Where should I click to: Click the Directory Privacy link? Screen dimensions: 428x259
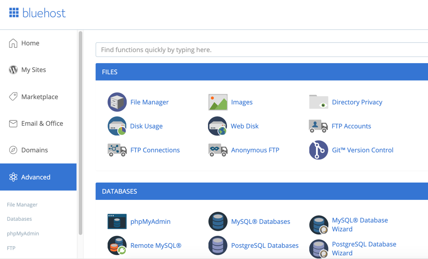(x=357, y=102)
